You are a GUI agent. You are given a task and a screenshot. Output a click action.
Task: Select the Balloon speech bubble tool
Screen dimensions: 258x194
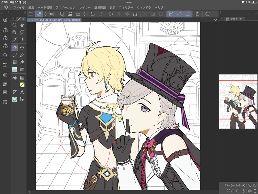[15, 99]
